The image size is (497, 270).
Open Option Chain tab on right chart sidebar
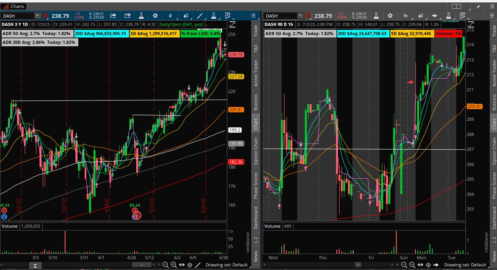494,151
